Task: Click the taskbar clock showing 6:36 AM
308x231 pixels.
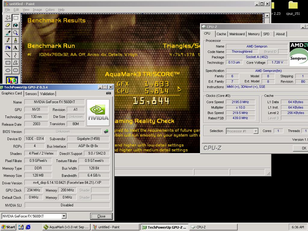Action: point(298,227)
